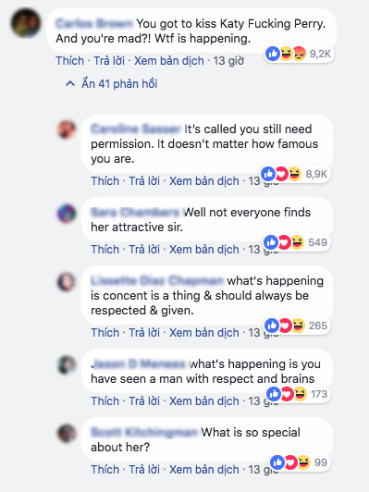Open the 8,9K reactions count
The image size is (369, 492).
[316, 174]
